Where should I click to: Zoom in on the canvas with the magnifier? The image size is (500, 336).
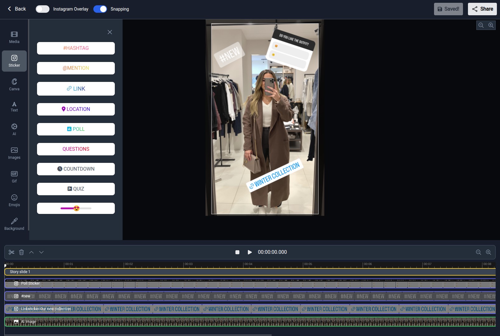pos(491,25)
